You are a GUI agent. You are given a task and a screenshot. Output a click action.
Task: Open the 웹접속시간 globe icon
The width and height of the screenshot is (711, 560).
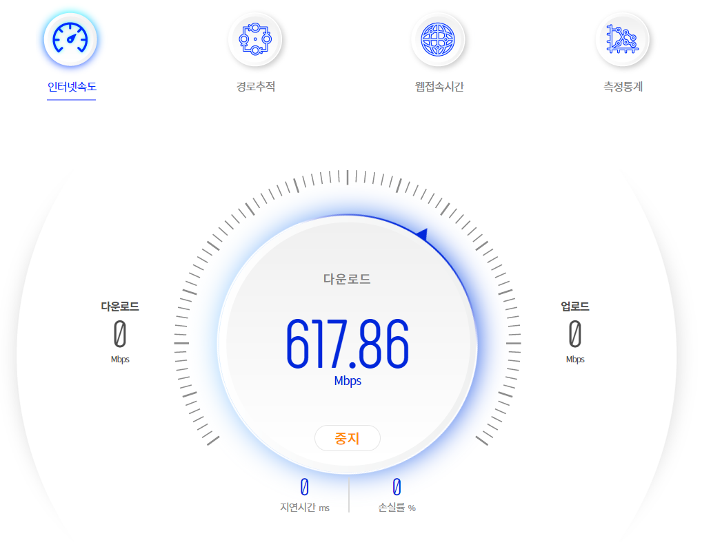tap(439, 40)
